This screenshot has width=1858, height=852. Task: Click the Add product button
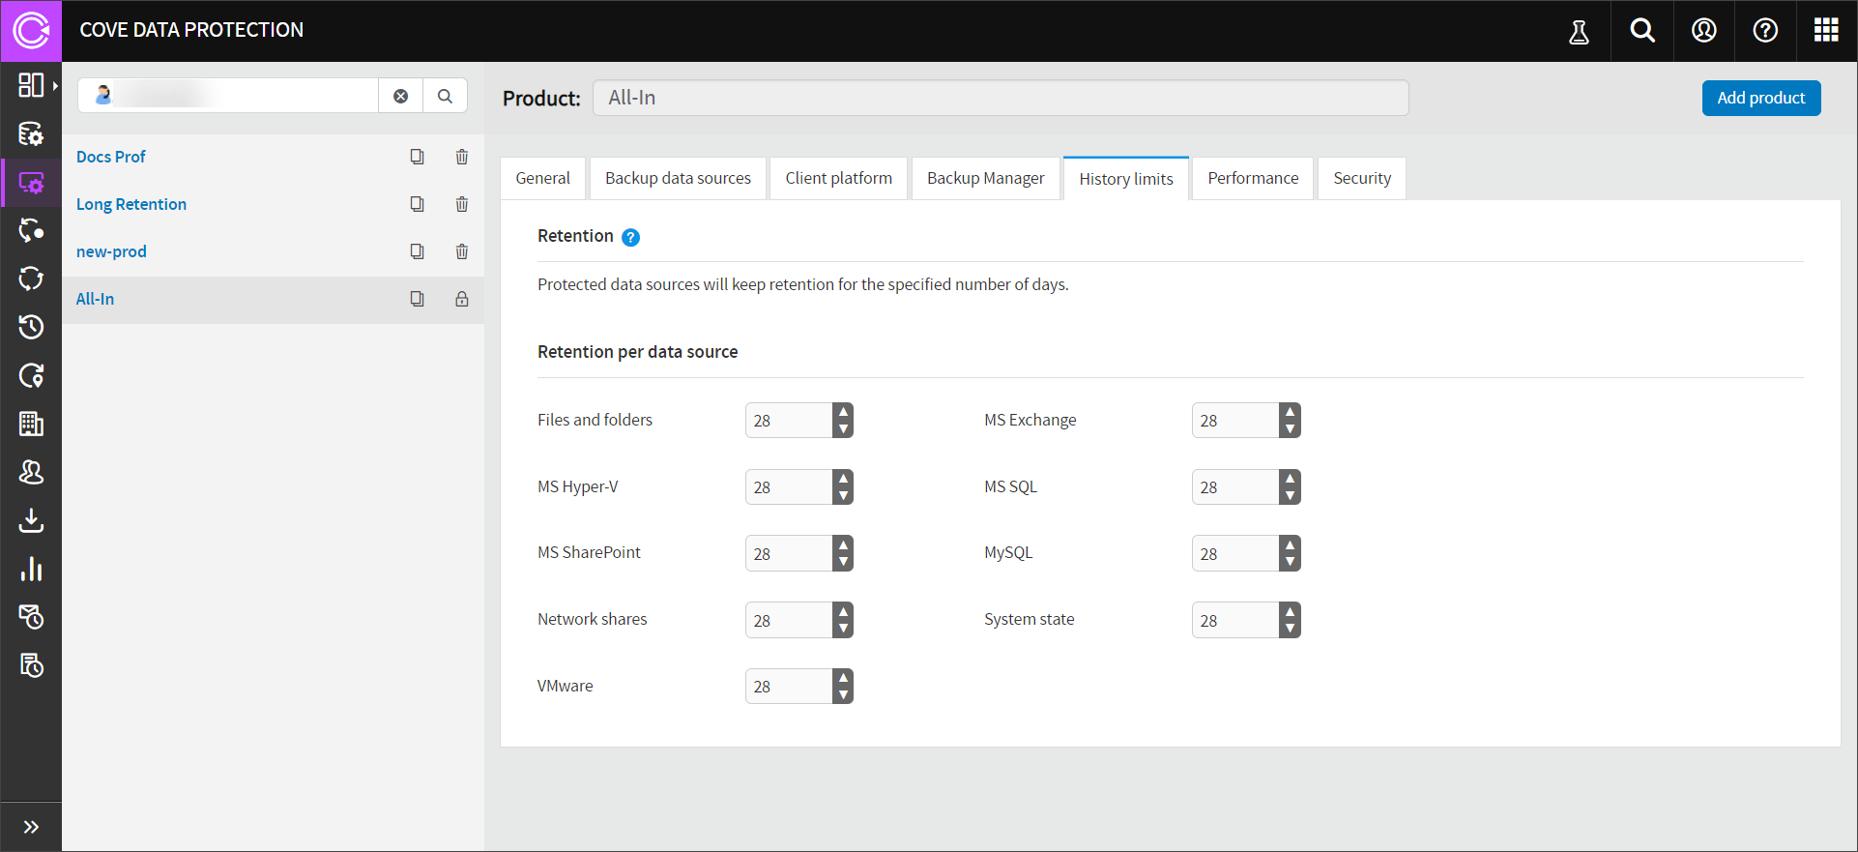1760,98
